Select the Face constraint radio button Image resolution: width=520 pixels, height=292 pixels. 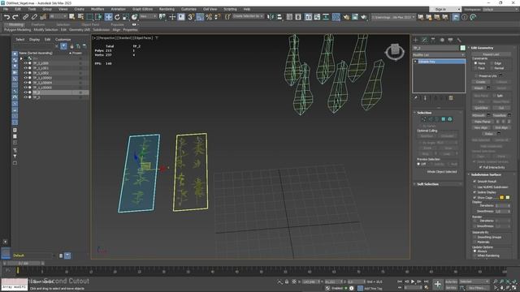[x=475, y=68]
